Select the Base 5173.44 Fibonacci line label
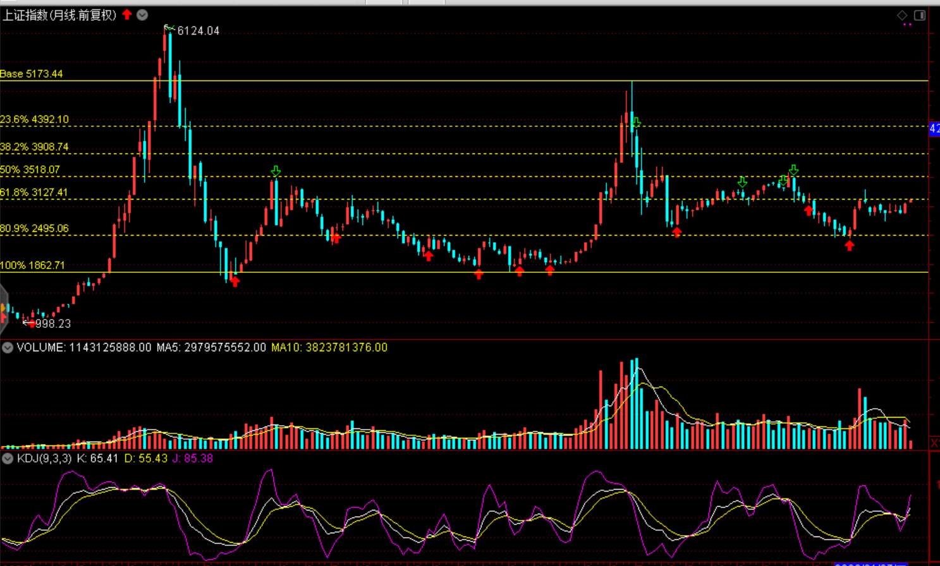This screenshot has width=940, height=566. click(x=32, y=74)
